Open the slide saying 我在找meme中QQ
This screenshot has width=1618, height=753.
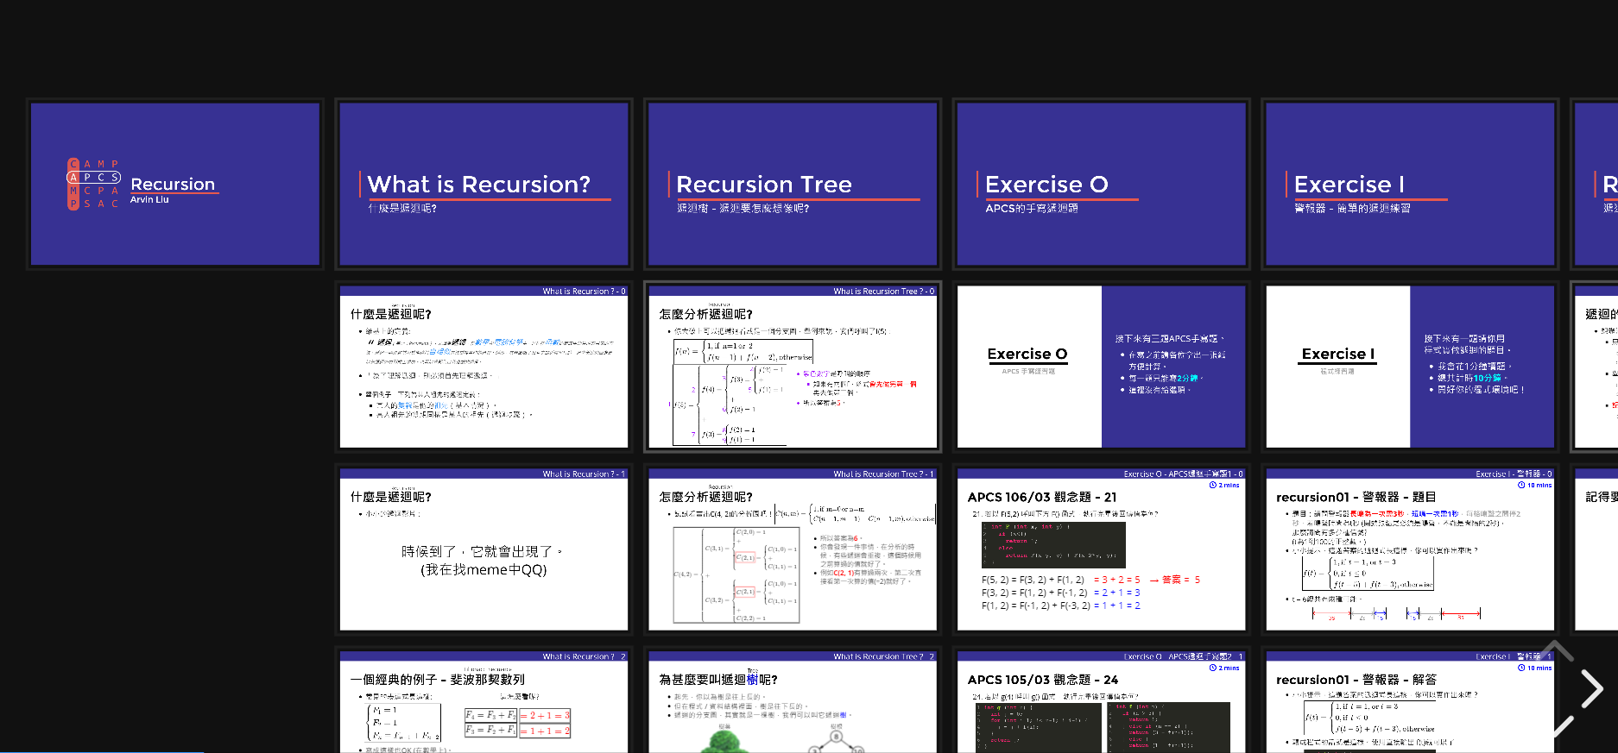click(x=484, y=549)
